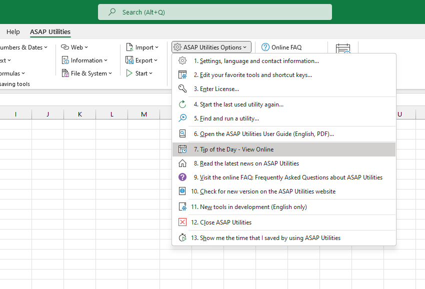This screenshot has width=425, height=289.
Task: Open Settings, language and contact information
Action: [284, 60]
